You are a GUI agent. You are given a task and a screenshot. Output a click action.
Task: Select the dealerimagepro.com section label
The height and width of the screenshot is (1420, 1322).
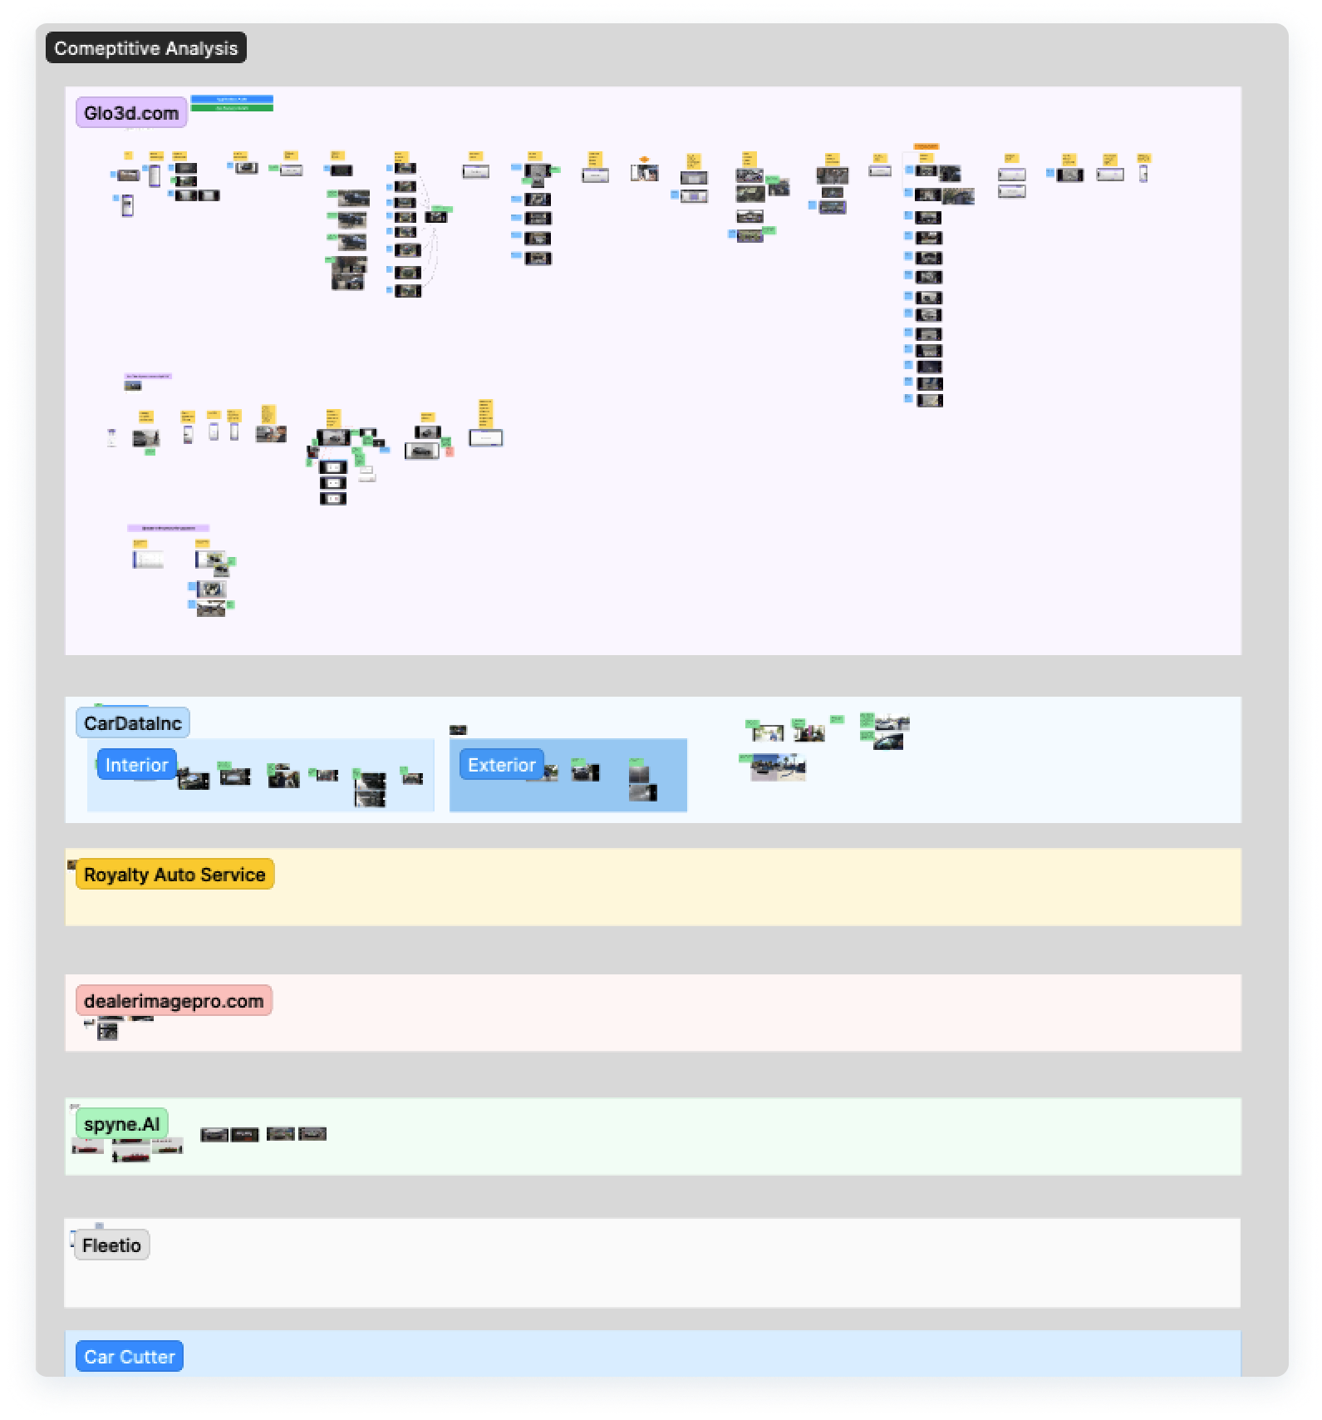click(x=174, y=1001)
